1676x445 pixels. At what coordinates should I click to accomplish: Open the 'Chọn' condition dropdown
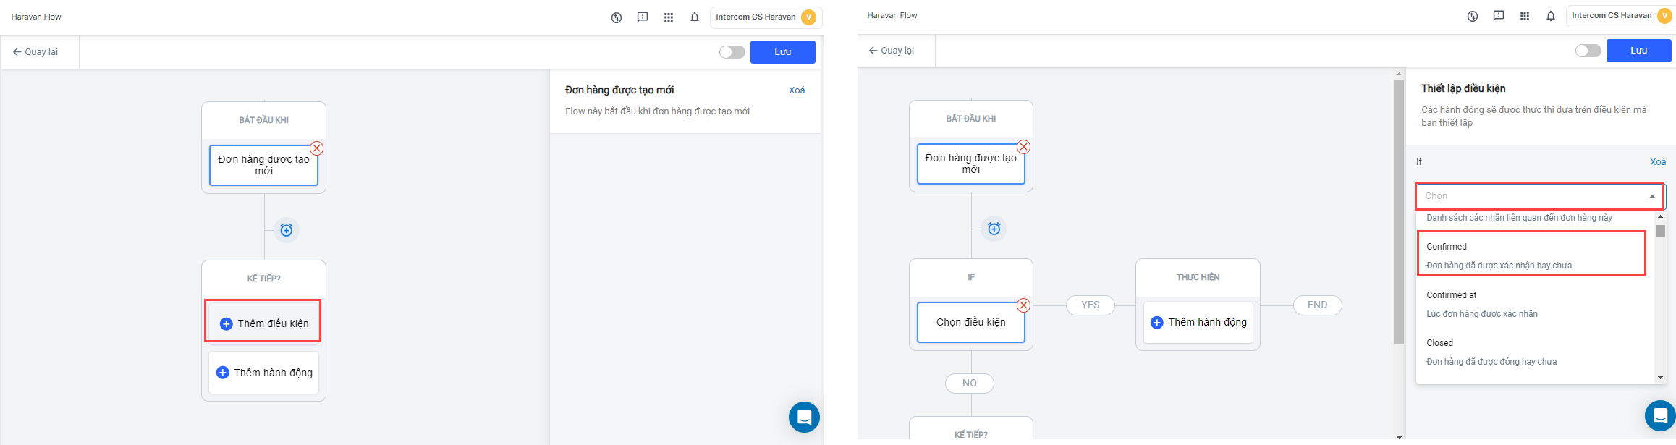[1540, 196]
